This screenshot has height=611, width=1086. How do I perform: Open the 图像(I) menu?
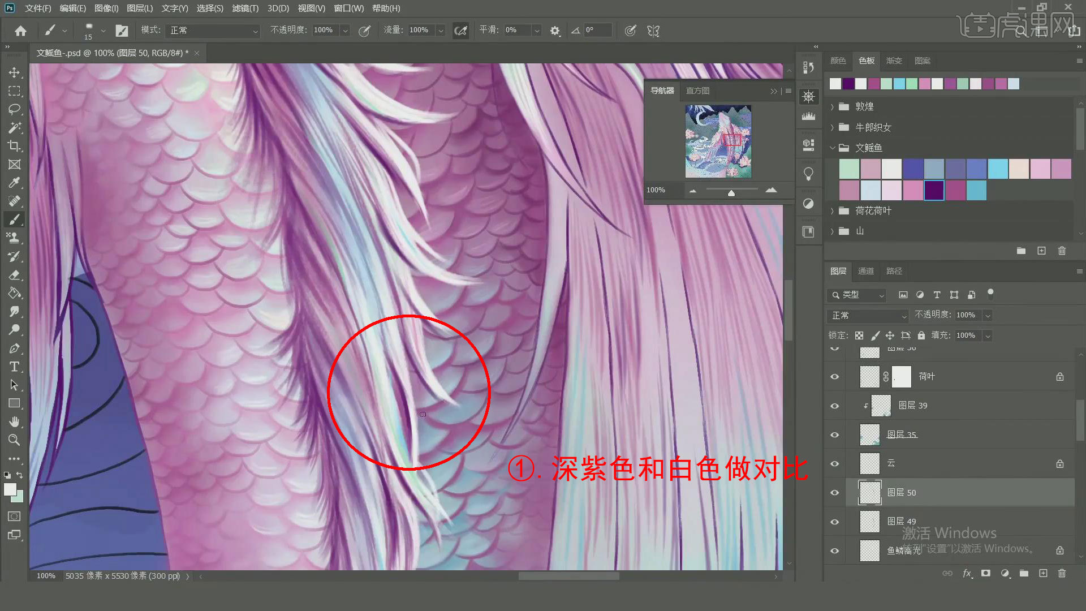[106, 8]
